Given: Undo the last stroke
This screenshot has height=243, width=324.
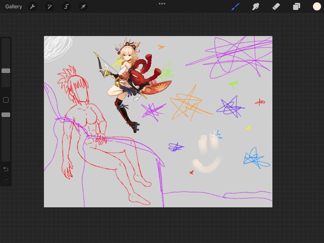Looking at the screenshot, I should click(x=6, y=169).
